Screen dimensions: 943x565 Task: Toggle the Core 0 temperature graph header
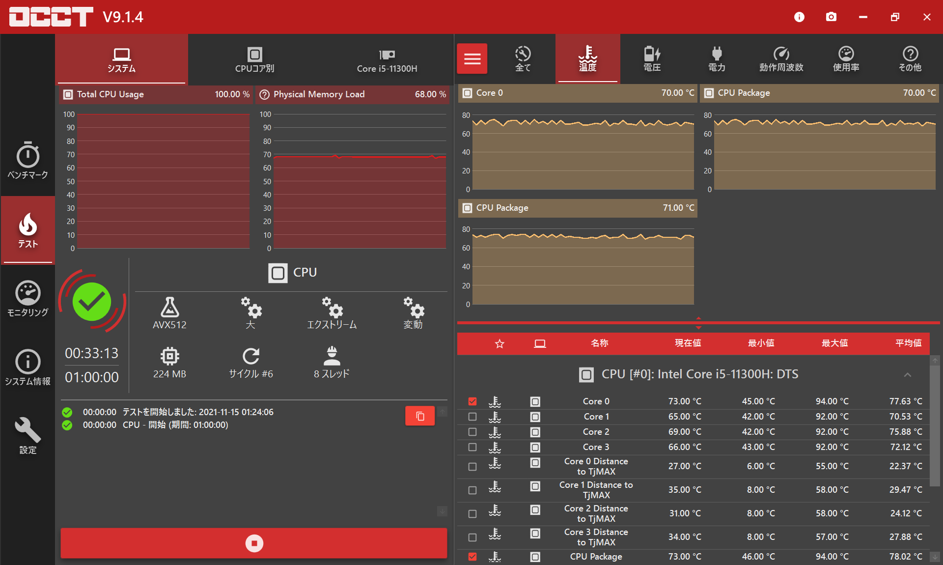(578, 93)
